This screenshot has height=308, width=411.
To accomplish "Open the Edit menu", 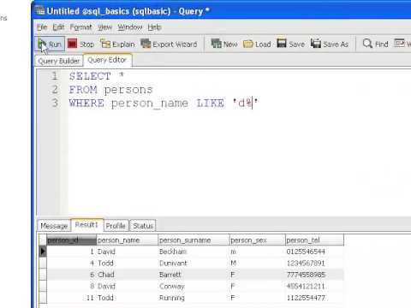I will point(58,27).
